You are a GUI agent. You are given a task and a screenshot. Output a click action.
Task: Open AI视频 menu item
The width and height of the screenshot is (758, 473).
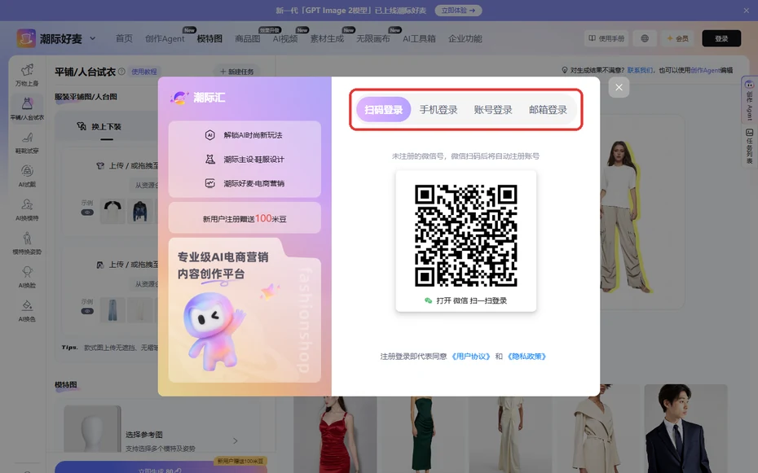284,38
